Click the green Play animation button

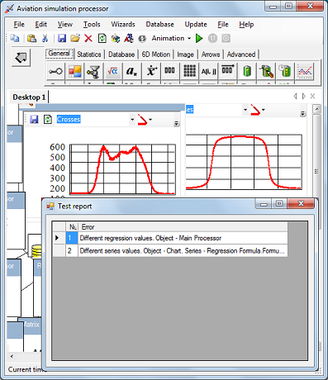199,38
